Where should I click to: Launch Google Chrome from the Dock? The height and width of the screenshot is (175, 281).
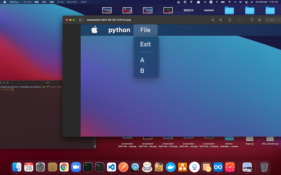click(x=64, y=166)
